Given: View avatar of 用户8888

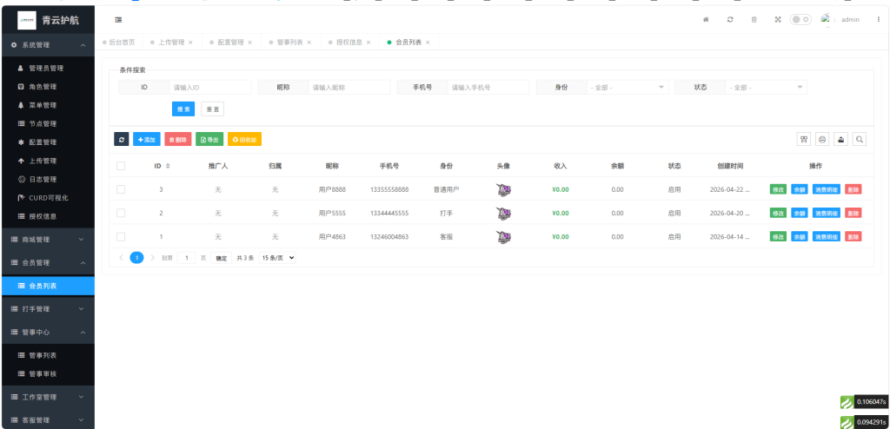Looking at the screenshot, I should coord(503,189).
